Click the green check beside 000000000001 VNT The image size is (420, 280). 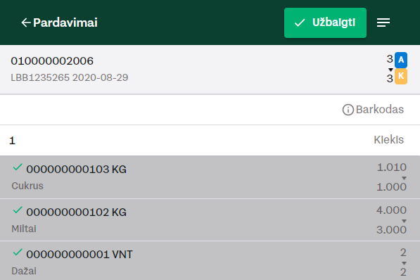pos(18,253)
